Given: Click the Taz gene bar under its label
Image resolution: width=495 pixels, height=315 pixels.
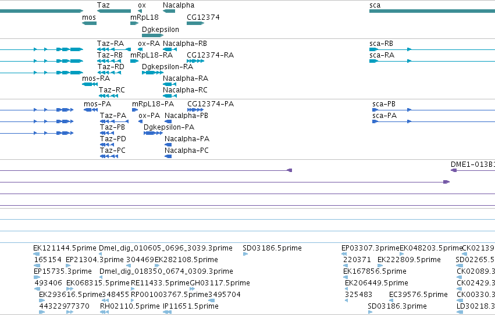Looking at the screenshot, I should (x=114, y=11).
